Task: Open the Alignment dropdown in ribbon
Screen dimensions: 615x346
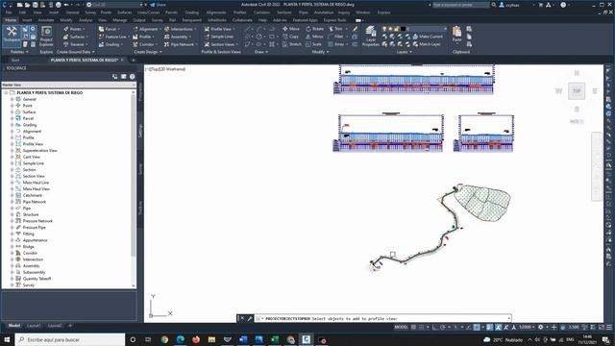Action: coord(147,29)
